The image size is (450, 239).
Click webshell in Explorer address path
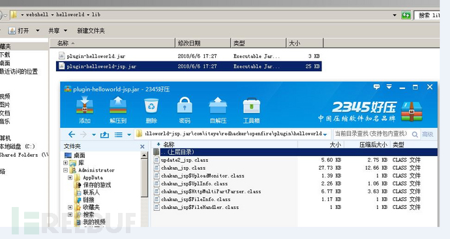click(x=37, y=14)
